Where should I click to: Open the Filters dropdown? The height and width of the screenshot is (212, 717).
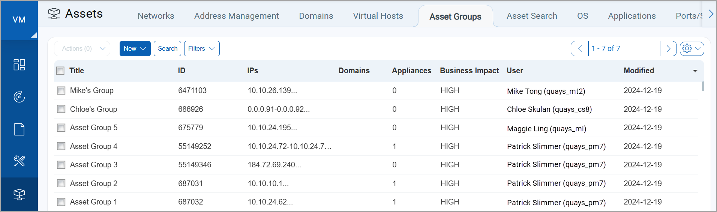(201, 49)
